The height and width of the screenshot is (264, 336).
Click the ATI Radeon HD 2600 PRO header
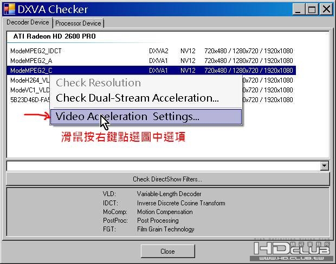coord(54,36)
